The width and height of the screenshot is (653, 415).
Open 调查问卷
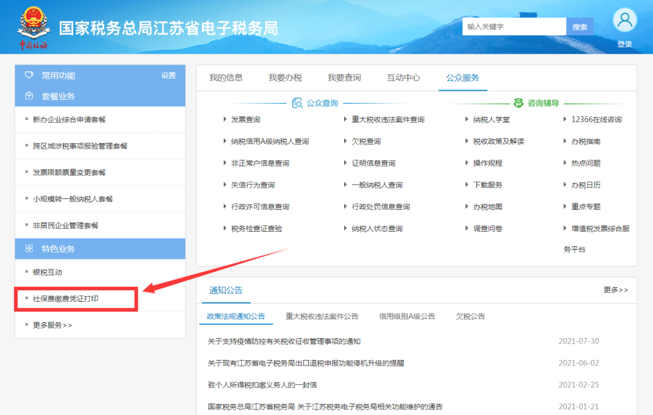[x=488, y=228]
